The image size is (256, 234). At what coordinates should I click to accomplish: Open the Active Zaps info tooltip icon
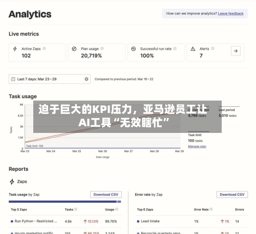pyautogui.click(x=44, y=49)
